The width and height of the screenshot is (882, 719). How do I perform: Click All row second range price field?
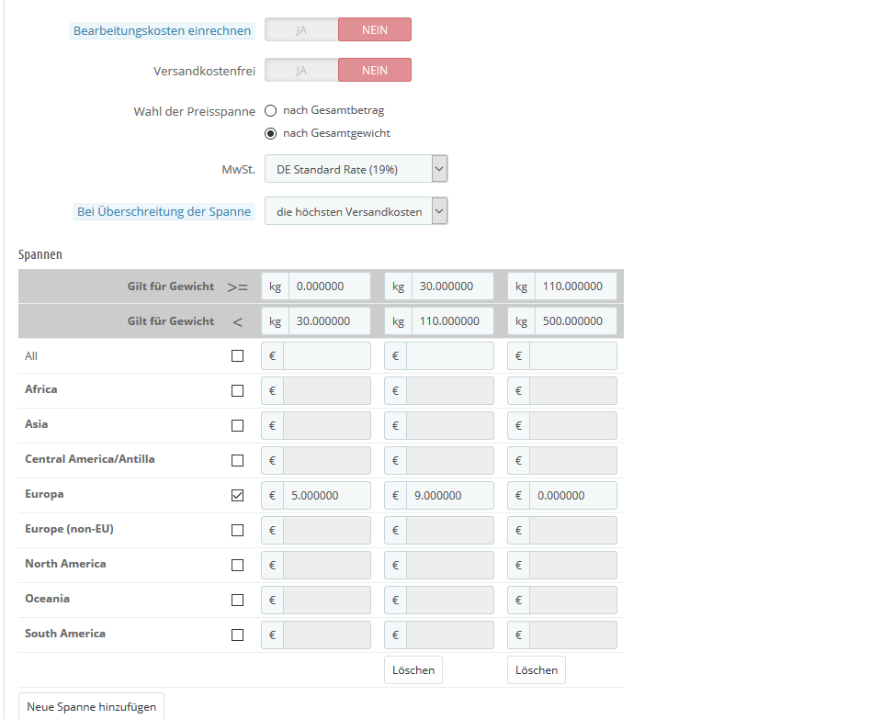tap(450, 356)
